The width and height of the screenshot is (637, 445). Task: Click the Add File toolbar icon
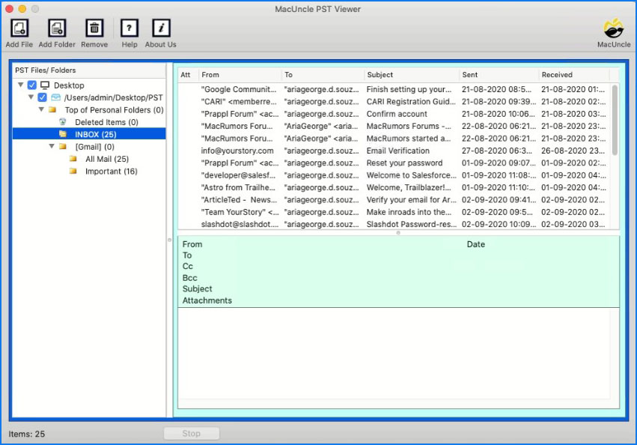tap(19, 28)
